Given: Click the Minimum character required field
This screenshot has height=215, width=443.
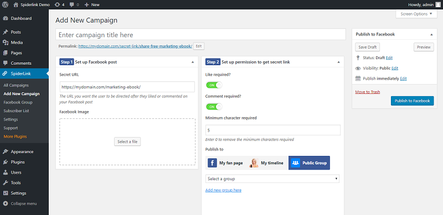Looking at the screenshot, I should [x=272, y=130].
